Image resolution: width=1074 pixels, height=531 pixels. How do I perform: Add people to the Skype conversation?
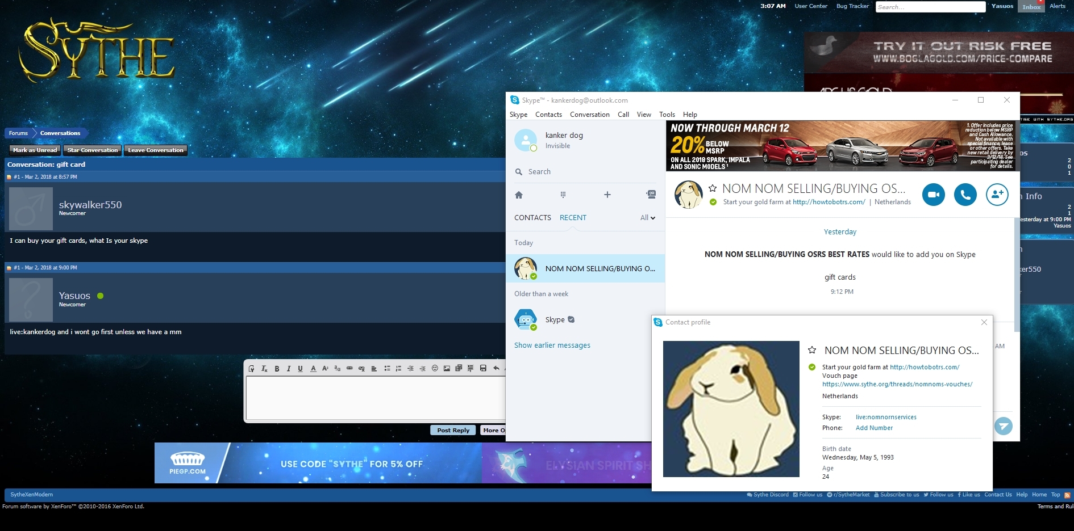coord(997,195)
